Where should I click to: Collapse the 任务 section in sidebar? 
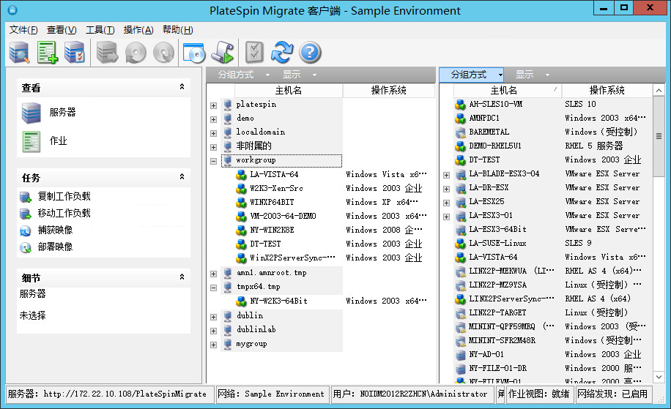(182, 177)
